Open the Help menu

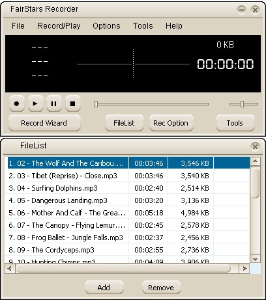tap(174, 26)
